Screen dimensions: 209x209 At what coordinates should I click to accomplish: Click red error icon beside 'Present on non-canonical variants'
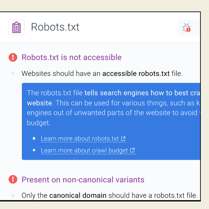(x=13, y=179)
